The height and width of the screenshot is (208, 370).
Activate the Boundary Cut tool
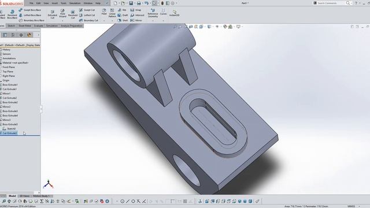coord(88,20)
